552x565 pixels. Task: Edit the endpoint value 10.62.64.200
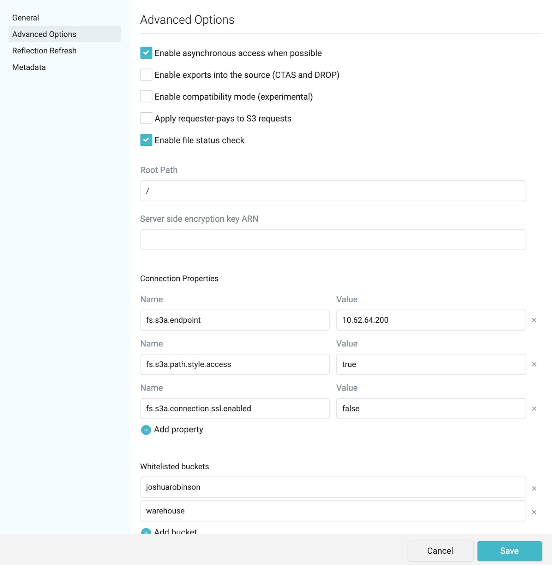tap(431, 320)
